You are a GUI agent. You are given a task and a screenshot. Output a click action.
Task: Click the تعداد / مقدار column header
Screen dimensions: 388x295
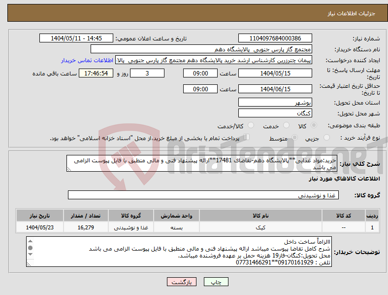click(x=86, y=216)
